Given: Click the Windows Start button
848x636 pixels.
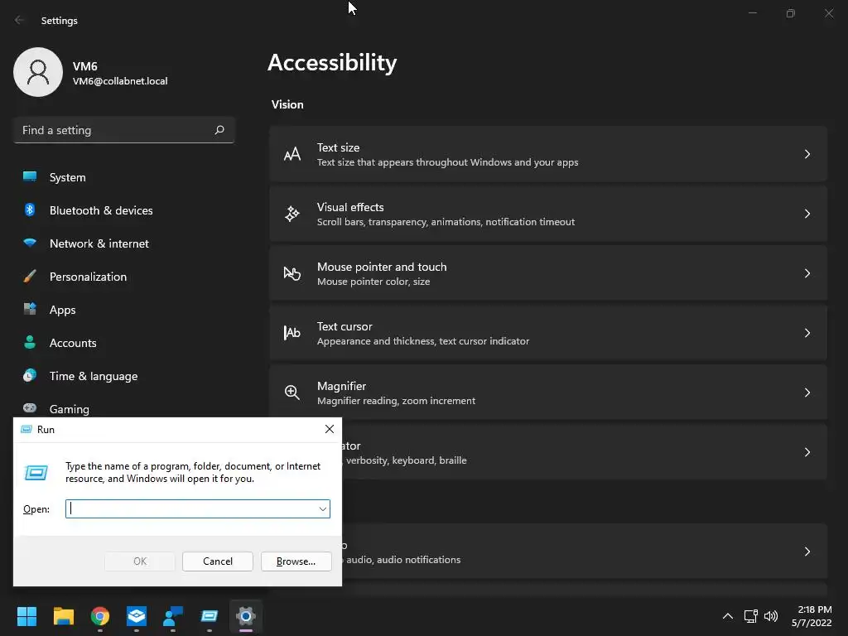Looking at the screenshot, I should tap(27, 616).
